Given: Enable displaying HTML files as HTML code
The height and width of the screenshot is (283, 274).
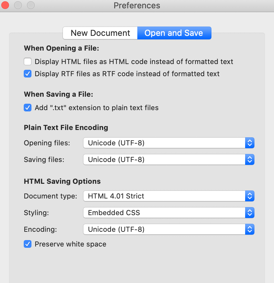Looking at the screenshot, I should (x=28, y=61).
